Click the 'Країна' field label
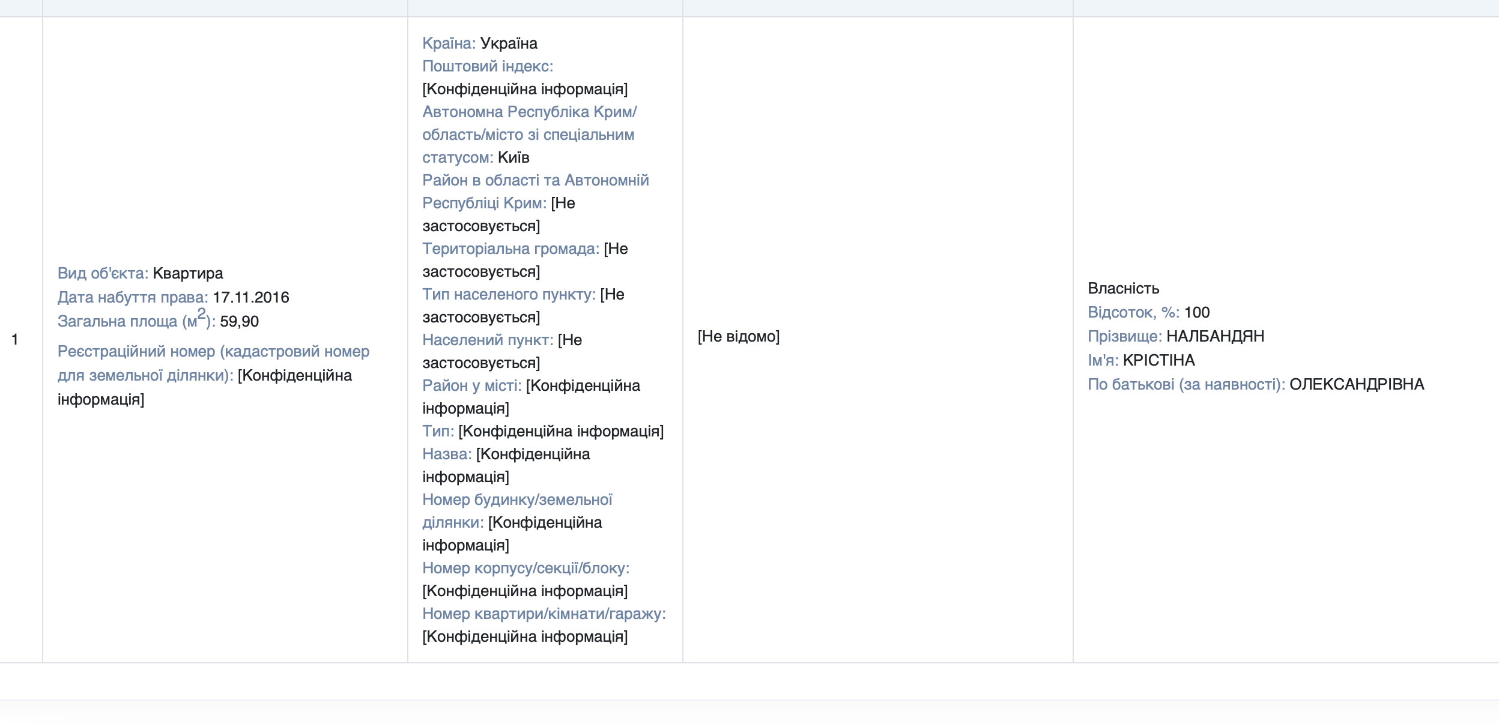1499x724 pixels. click(449, 43)
